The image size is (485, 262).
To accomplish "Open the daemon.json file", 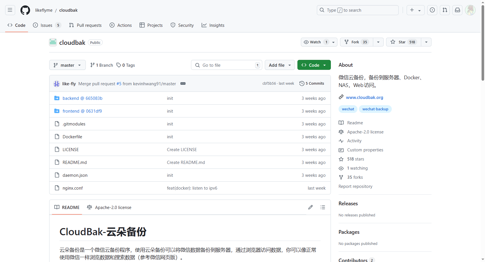I will click(75, 175).
